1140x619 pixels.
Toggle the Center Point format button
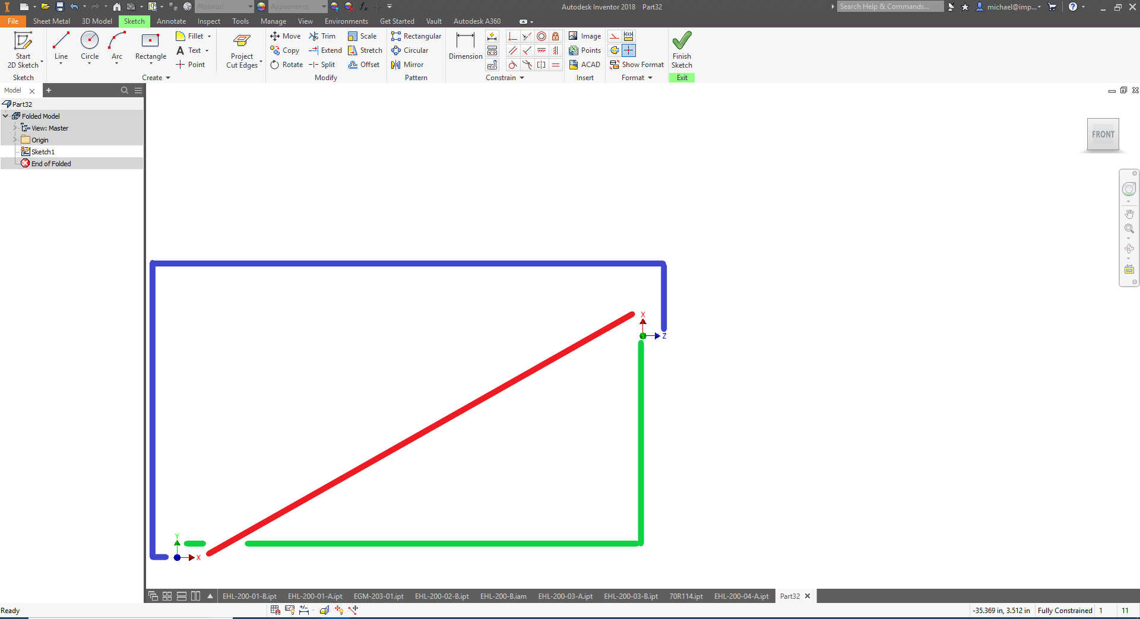click(628, 50)
